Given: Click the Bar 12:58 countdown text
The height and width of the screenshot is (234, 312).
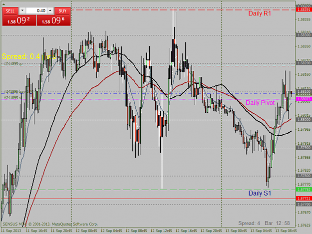Looking at the screenshot, I should tap(277, 223).
